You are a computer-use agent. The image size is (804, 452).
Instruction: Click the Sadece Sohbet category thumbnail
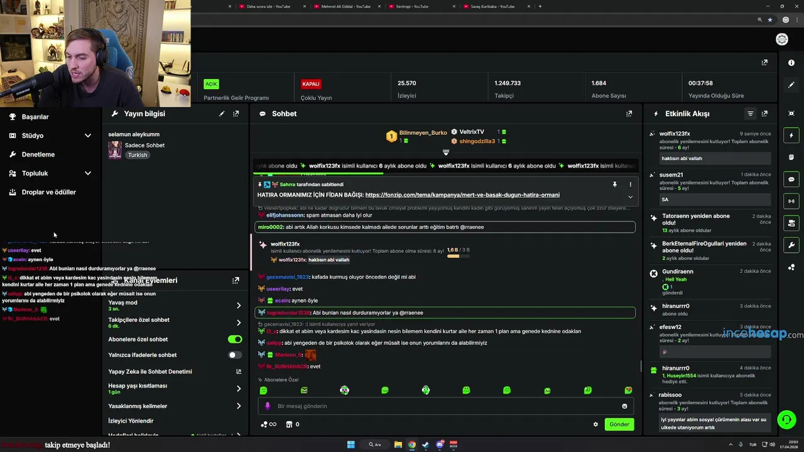coord(115,150)
